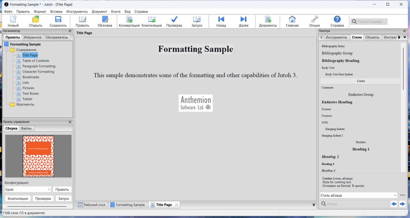Click the Править button beside configuration
Image resolution: width=410 pixels, height=218 pixels.
click(62, 189)
